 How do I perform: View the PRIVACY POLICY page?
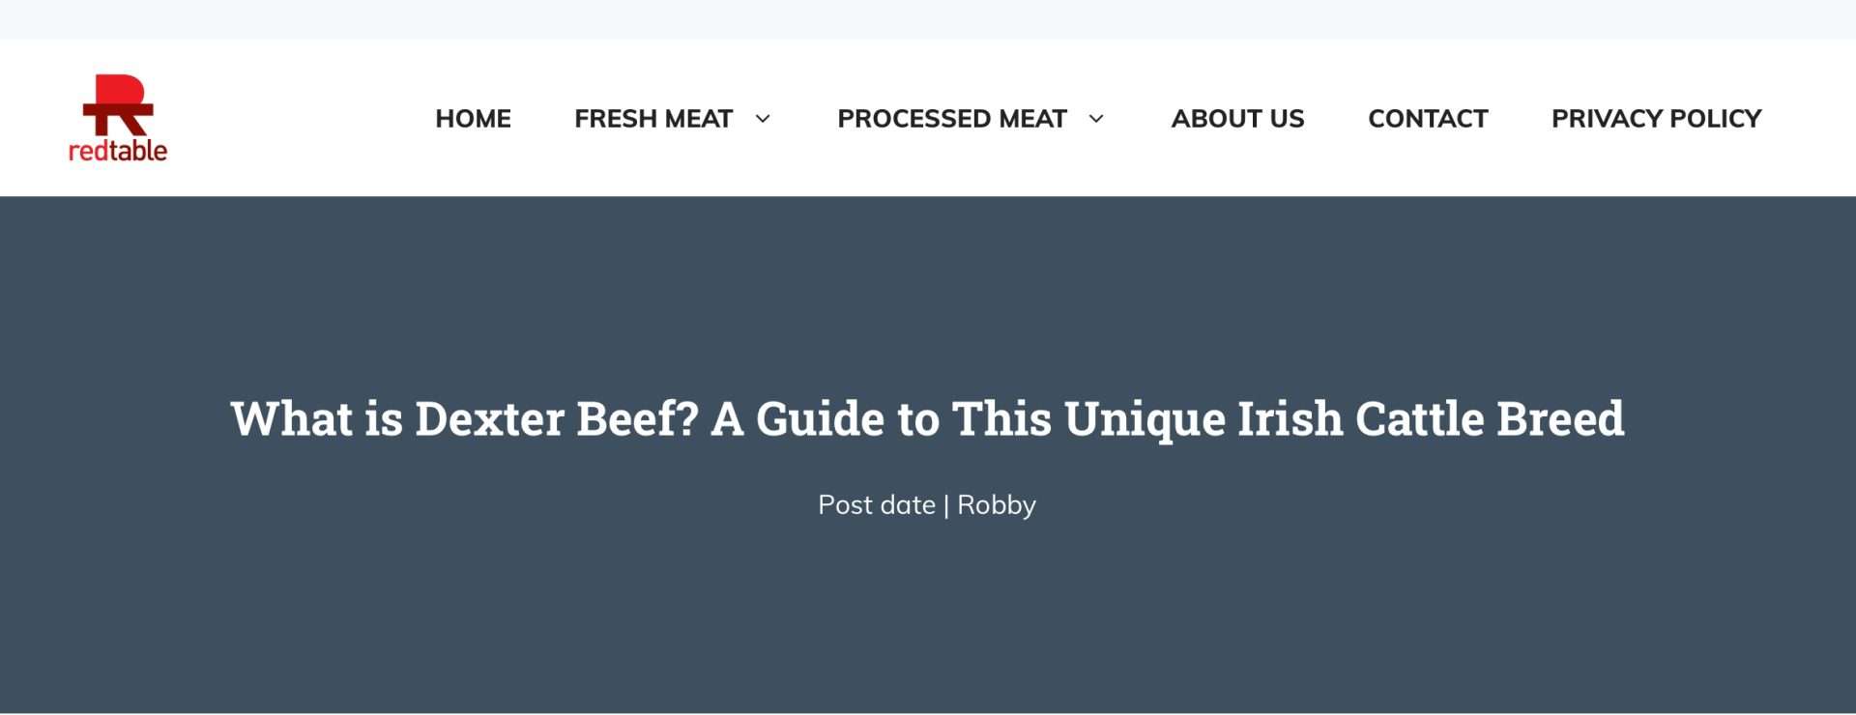pos(1656,120)
